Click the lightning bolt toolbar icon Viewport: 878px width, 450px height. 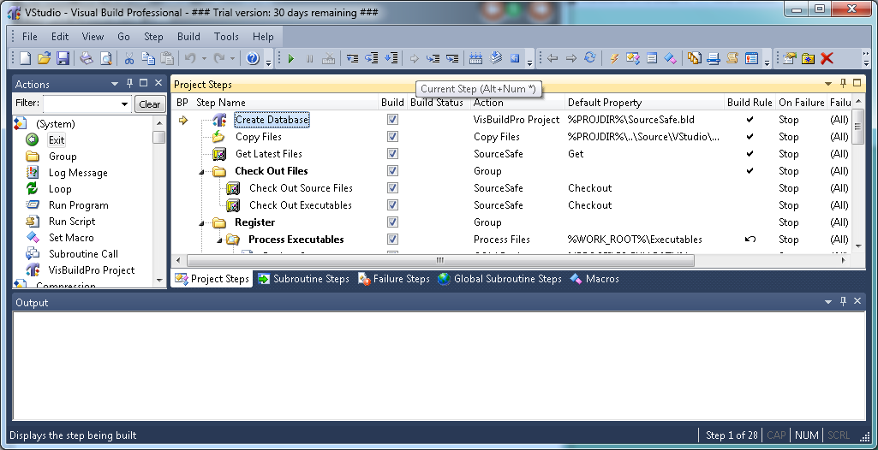point(613,58)
